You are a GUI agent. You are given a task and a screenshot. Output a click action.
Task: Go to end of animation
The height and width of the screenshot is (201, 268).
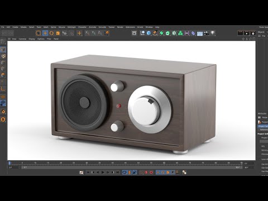pos(118,173)
